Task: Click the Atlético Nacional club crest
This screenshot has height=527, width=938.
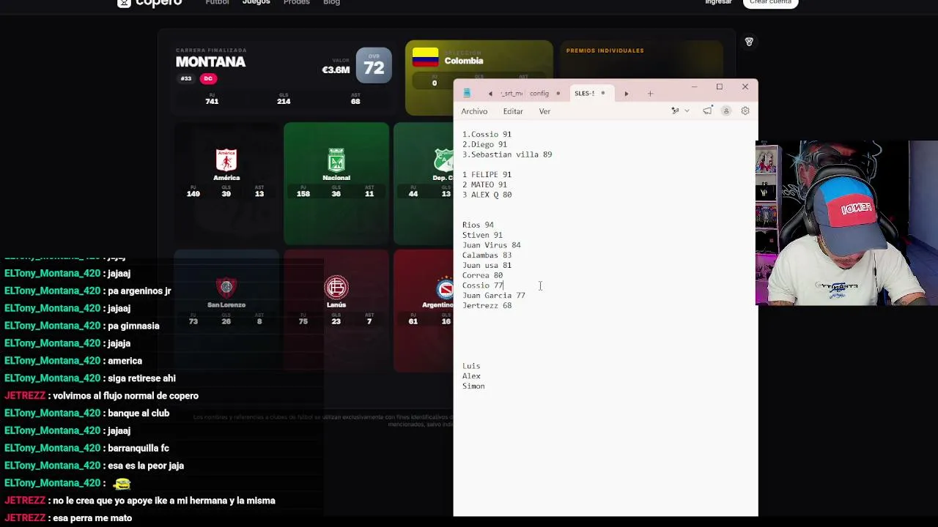Action: (x=336, y=160)
